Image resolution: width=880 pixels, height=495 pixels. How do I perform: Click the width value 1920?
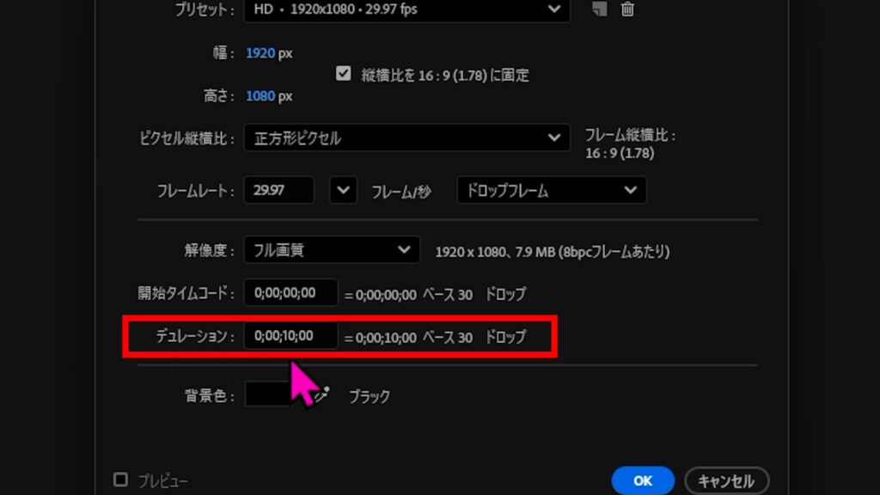tap(260, 53)
